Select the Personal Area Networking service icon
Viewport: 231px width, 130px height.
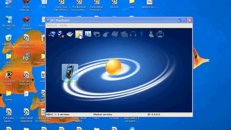(x=52, y=34)
